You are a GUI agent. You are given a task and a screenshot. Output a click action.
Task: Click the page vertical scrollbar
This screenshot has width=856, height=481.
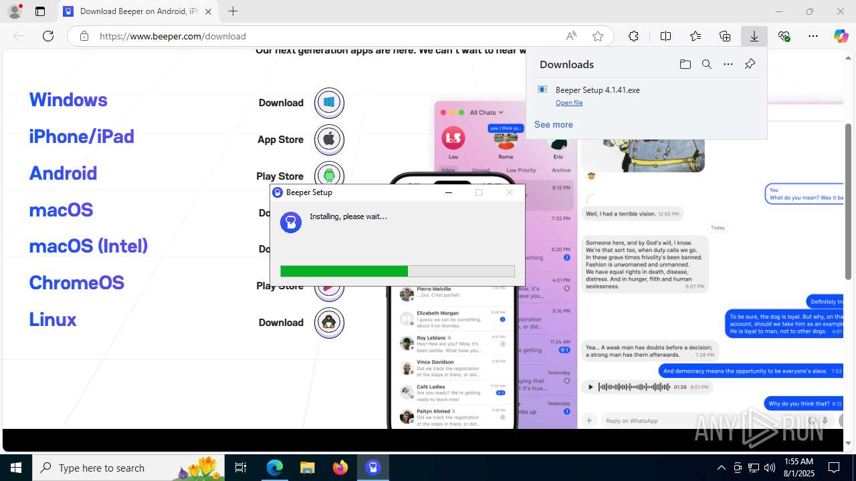(x=849, y=200)
